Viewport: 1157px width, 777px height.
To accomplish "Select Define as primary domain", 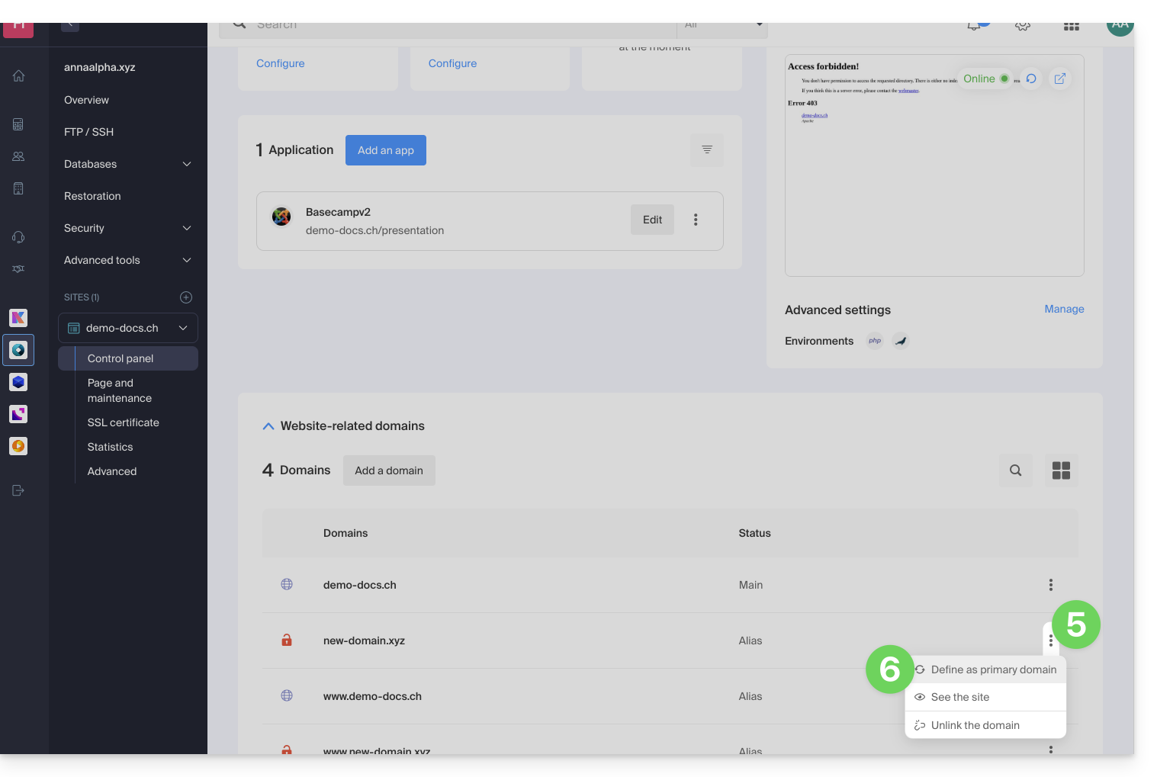I will [993, 669].
